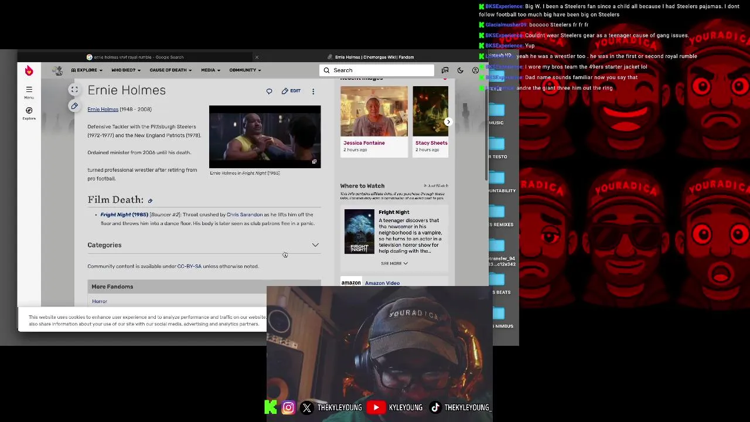Open the Amazon Video link
This screenshot has width=750, height=422.
(x=382, y=283)
